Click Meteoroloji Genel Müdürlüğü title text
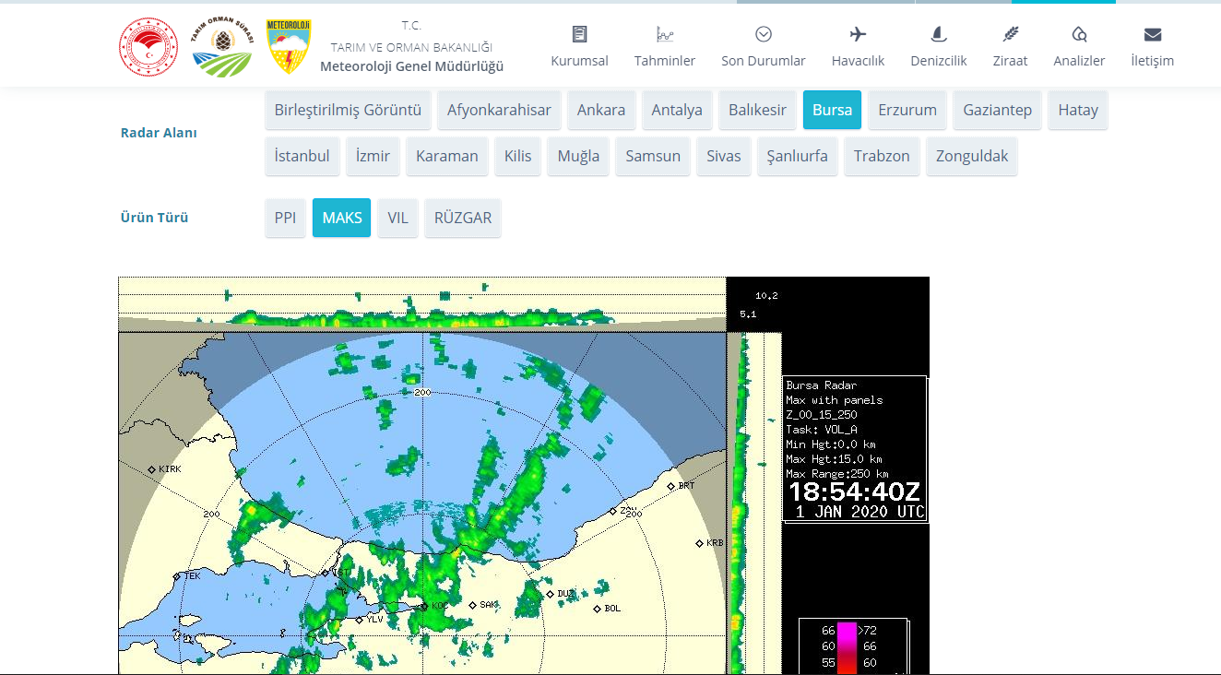This screenshot has width=1221, height=675. click(x=412, y=66)
